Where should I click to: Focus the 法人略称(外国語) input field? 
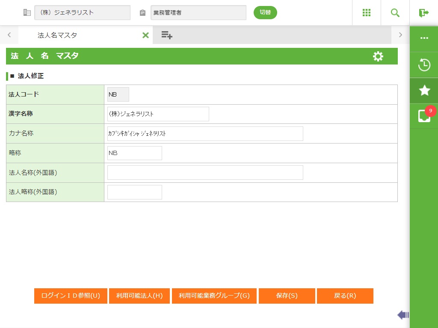pos(135,192)
